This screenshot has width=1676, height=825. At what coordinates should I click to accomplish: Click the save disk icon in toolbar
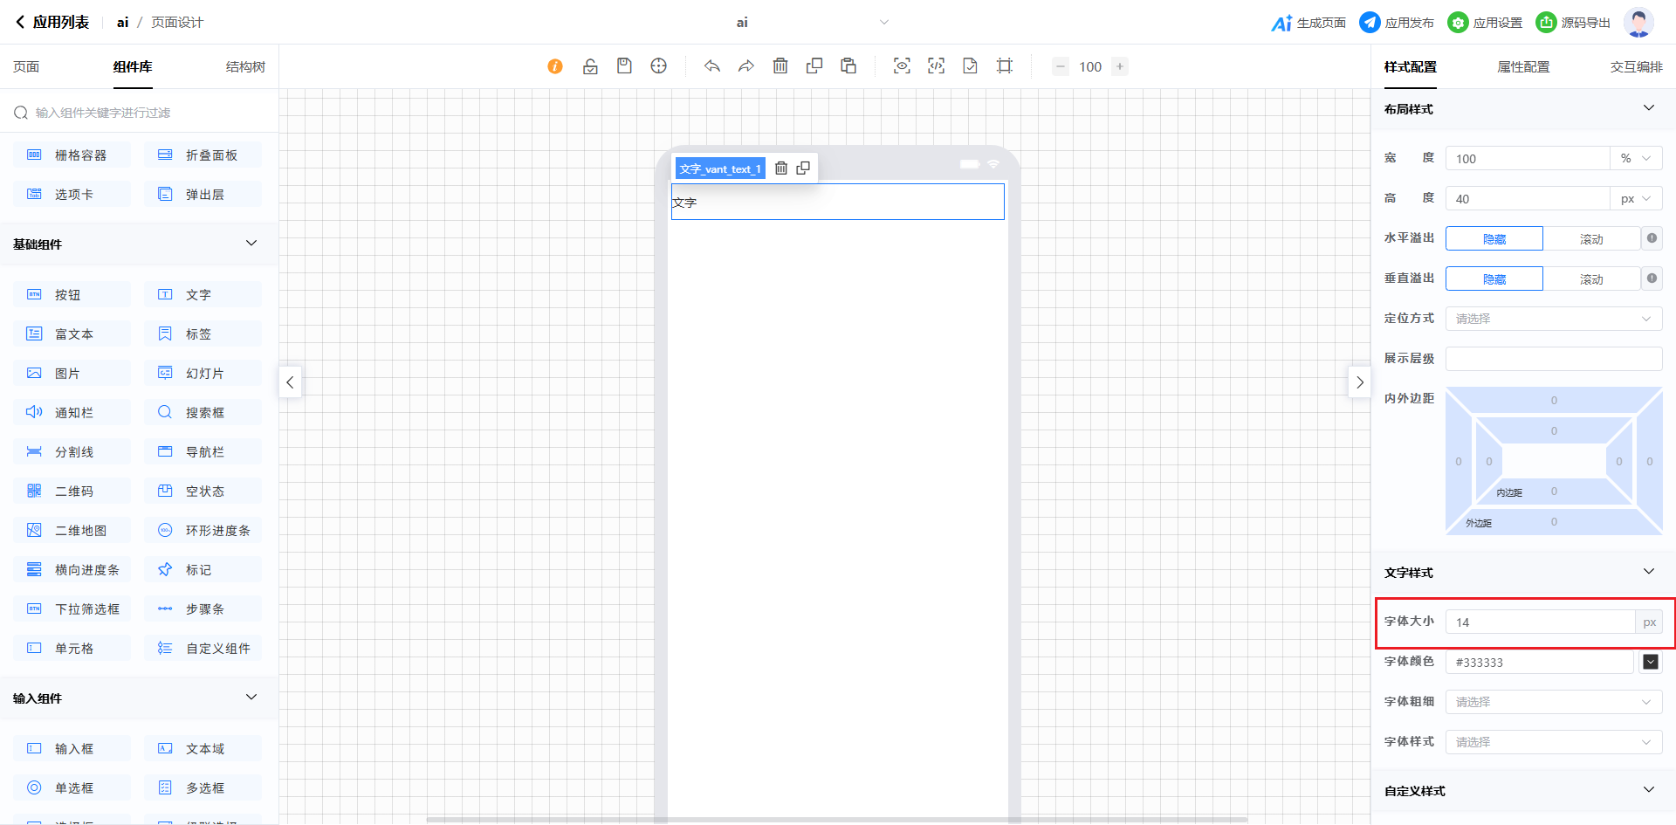pos(624,66)
